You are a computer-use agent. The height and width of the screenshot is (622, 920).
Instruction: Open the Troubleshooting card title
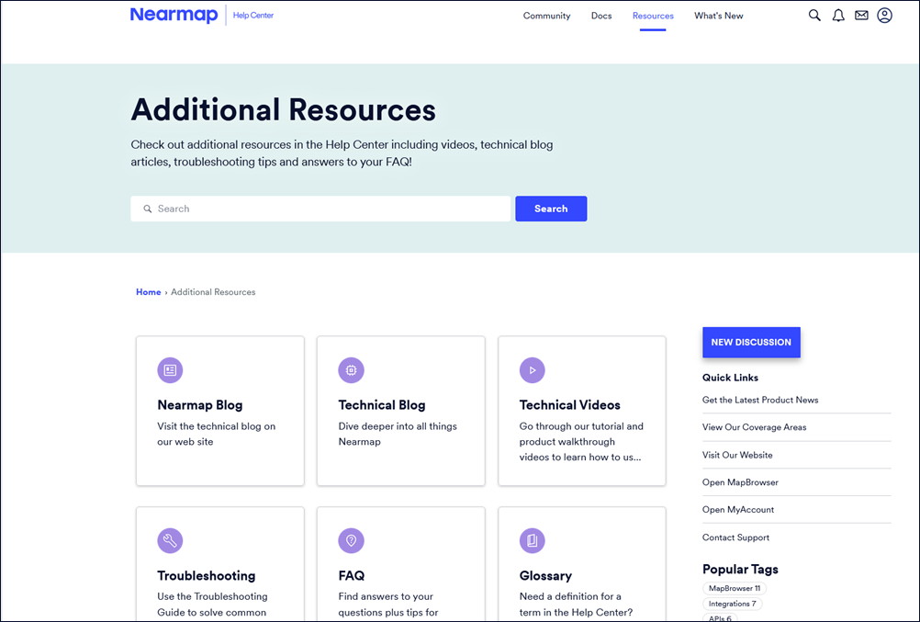207,575
